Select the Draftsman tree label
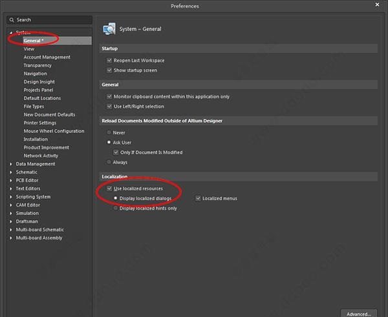This screenshot has width=388, height=317. pos(27,221)
